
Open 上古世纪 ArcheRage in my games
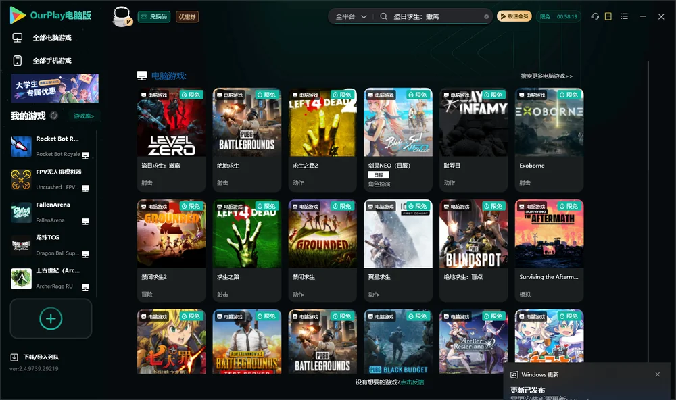[x=51, y=278]
